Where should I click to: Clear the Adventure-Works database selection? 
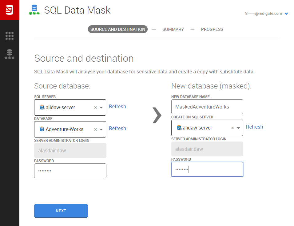coord(95,129)
